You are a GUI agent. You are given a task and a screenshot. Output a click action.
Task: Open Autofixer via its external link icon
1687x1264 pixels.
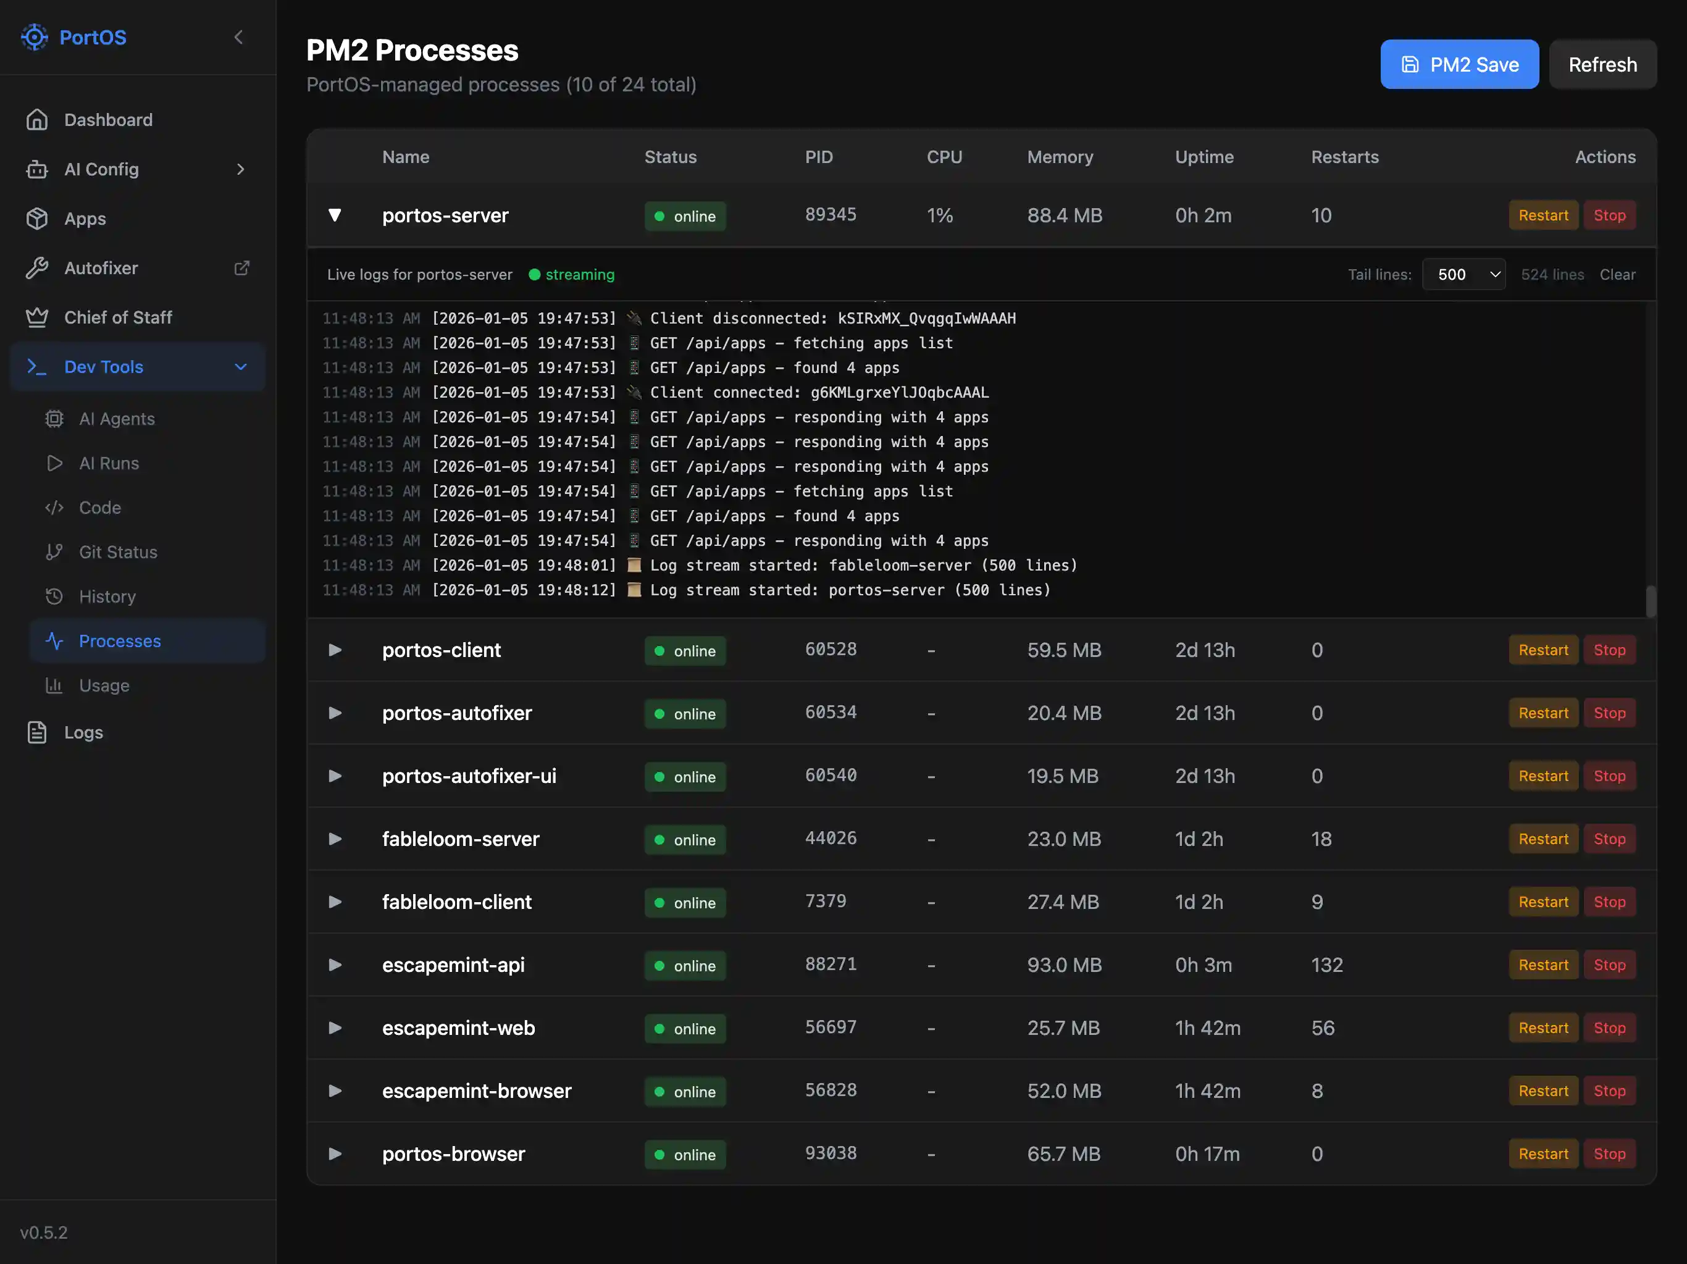point(242,268)
